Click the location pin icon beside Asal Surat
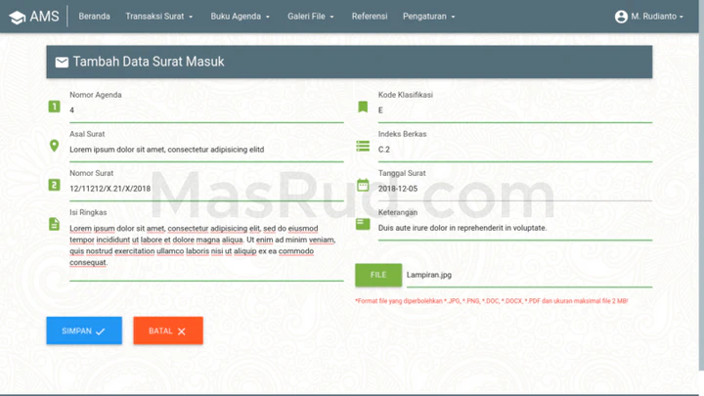Viewport: 704px width, 396px height. pos(55,146)
